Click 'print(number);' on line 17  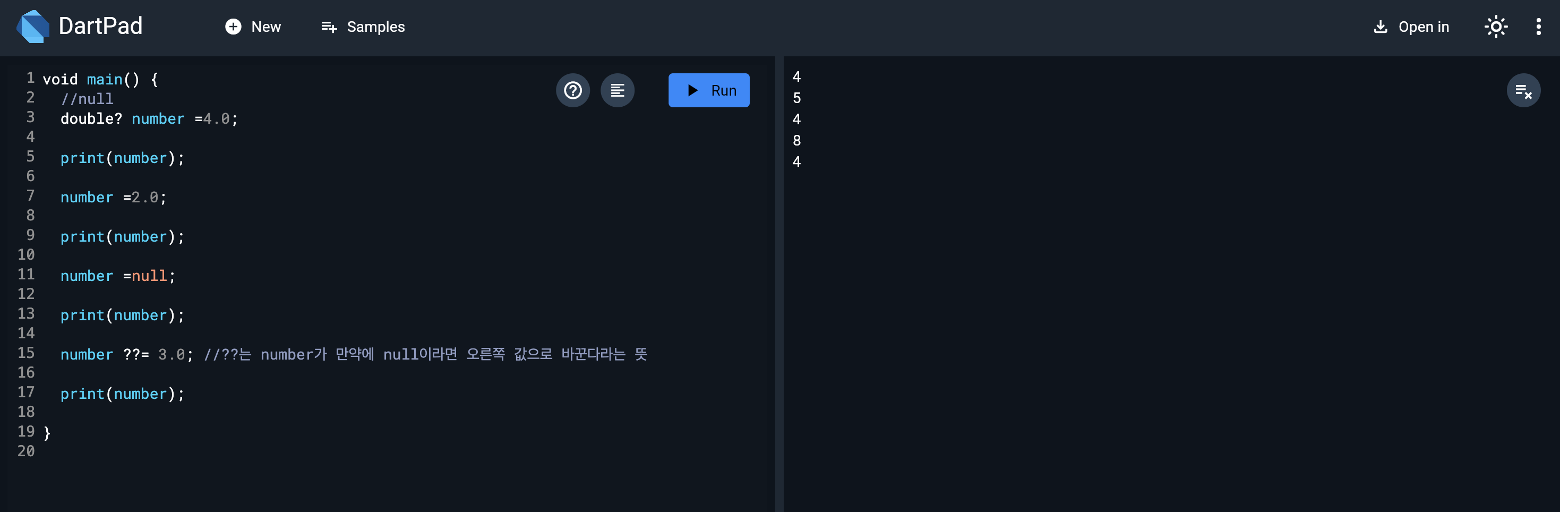[x=122, y=395]
